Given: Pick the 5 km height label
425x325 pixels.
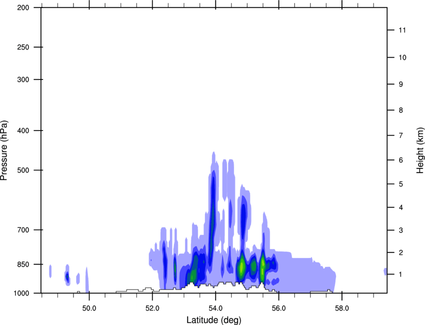Looking at the screenshot, I should (x=401, y=184).
